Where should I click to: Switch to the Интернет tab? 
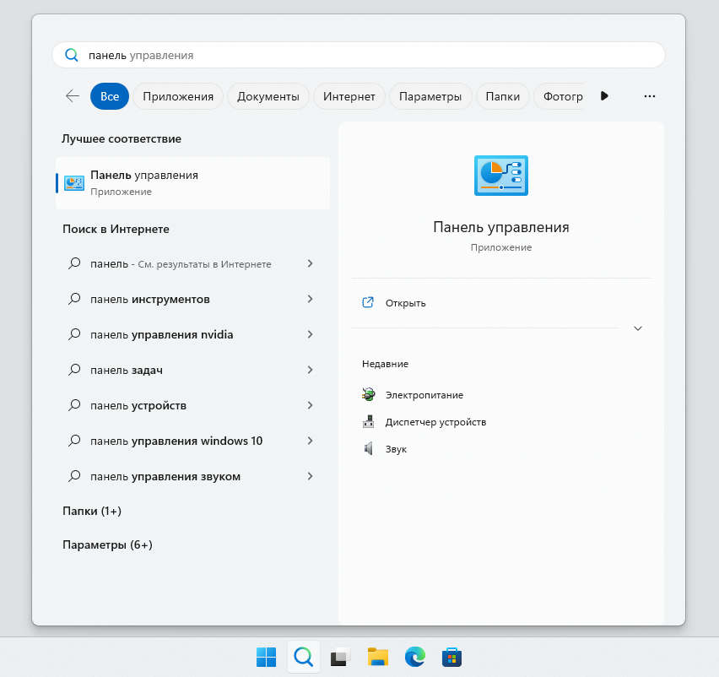coord(349,96)
